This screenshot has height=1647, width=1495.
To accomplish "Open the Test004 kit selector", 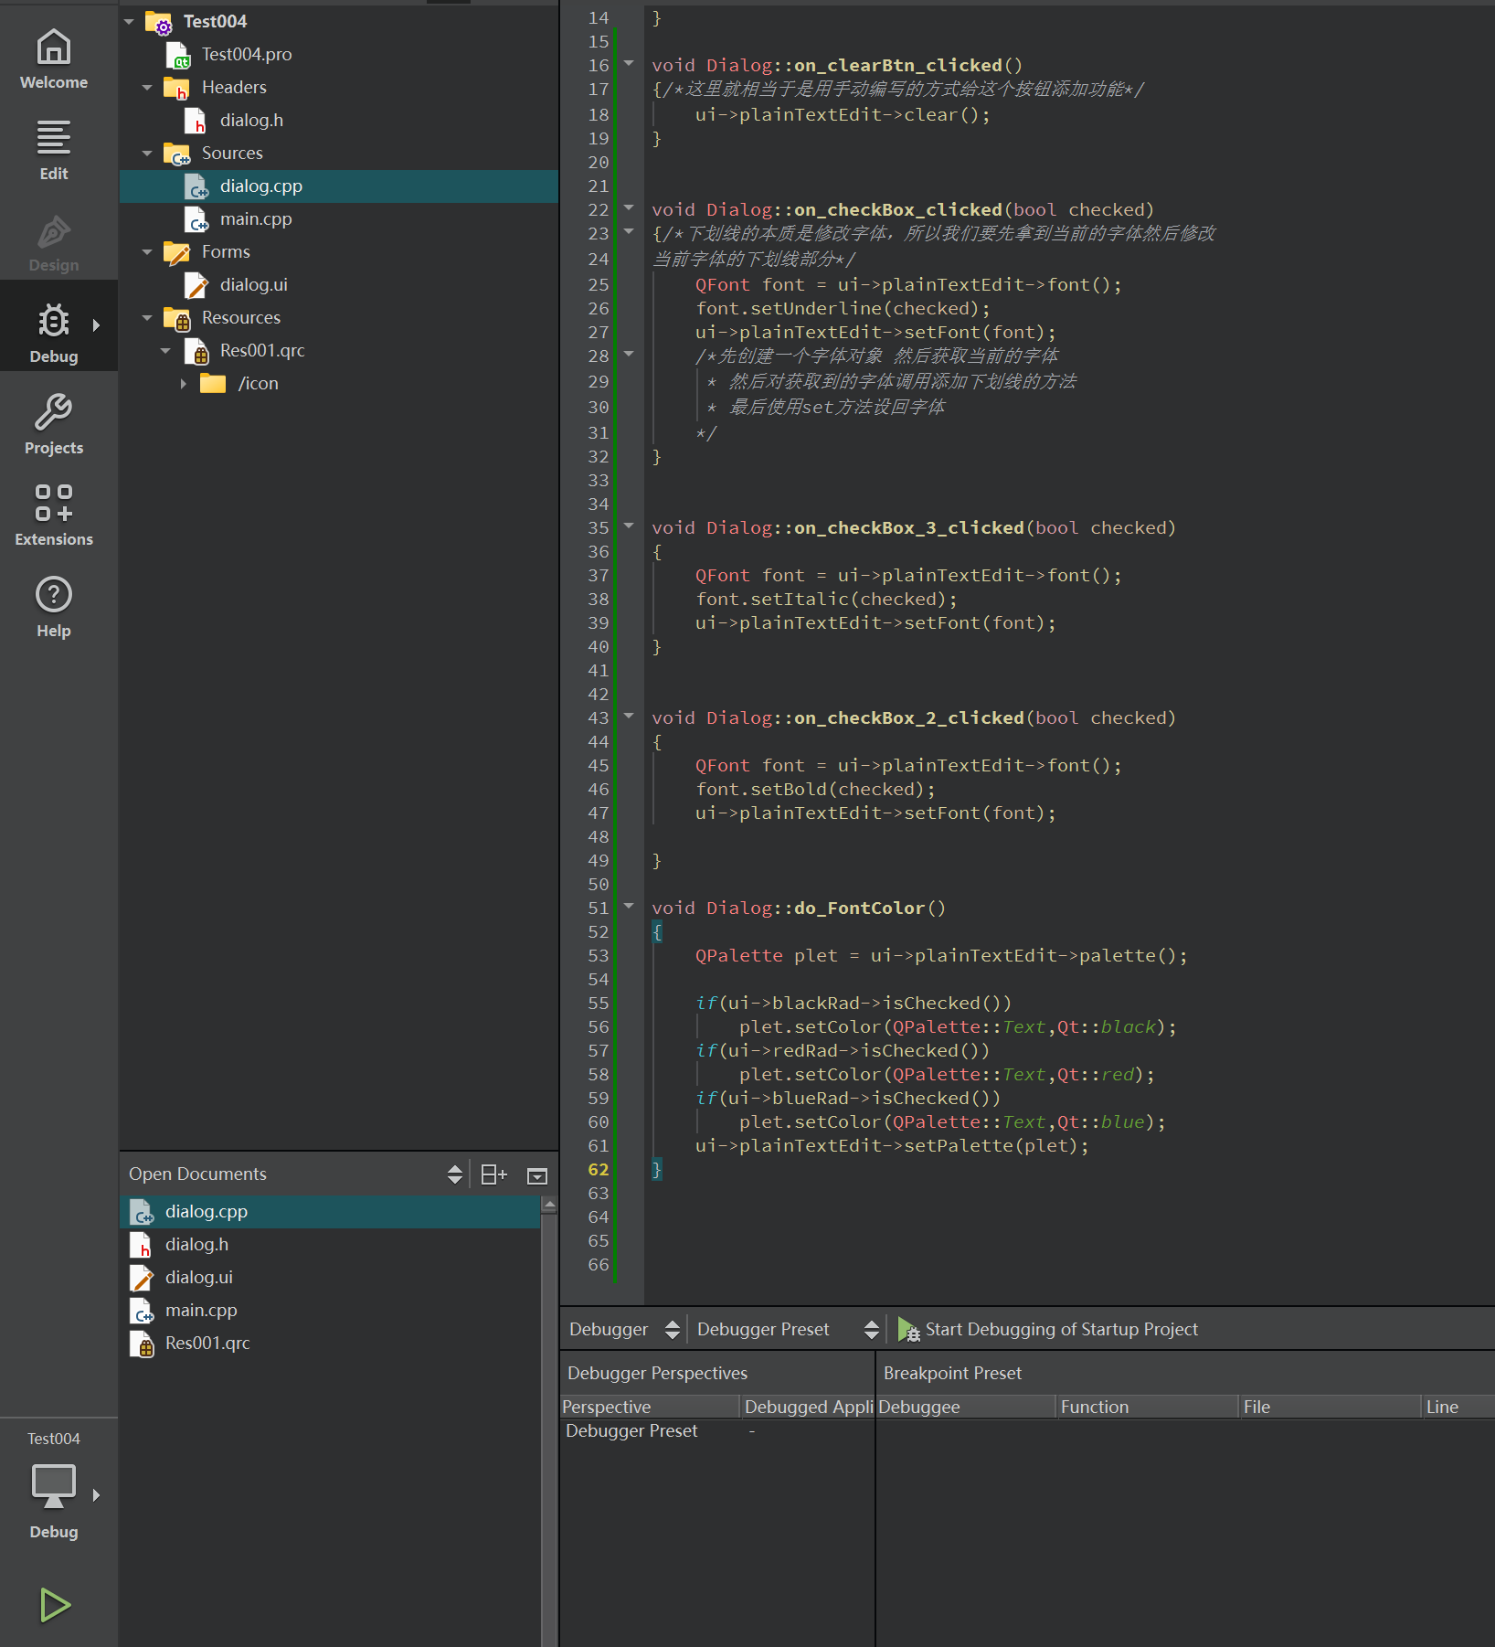I will coord(54,1485).
